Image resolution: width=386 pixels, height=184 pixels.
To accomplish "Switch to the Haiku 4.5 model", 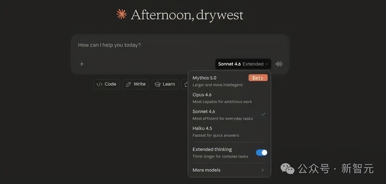I will click(216, 131).
